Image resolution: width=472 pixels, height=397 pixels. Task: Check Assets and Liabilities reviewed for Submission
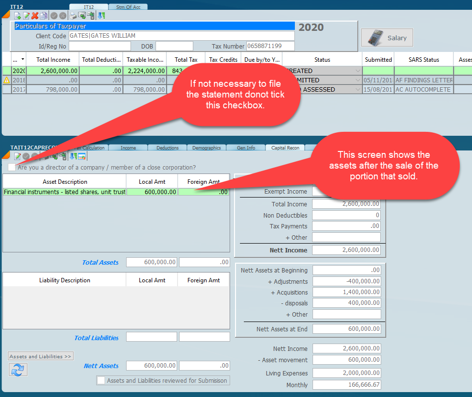101,380
